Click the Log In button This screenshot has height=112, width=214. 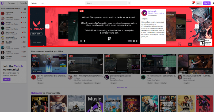pos(199,3)
